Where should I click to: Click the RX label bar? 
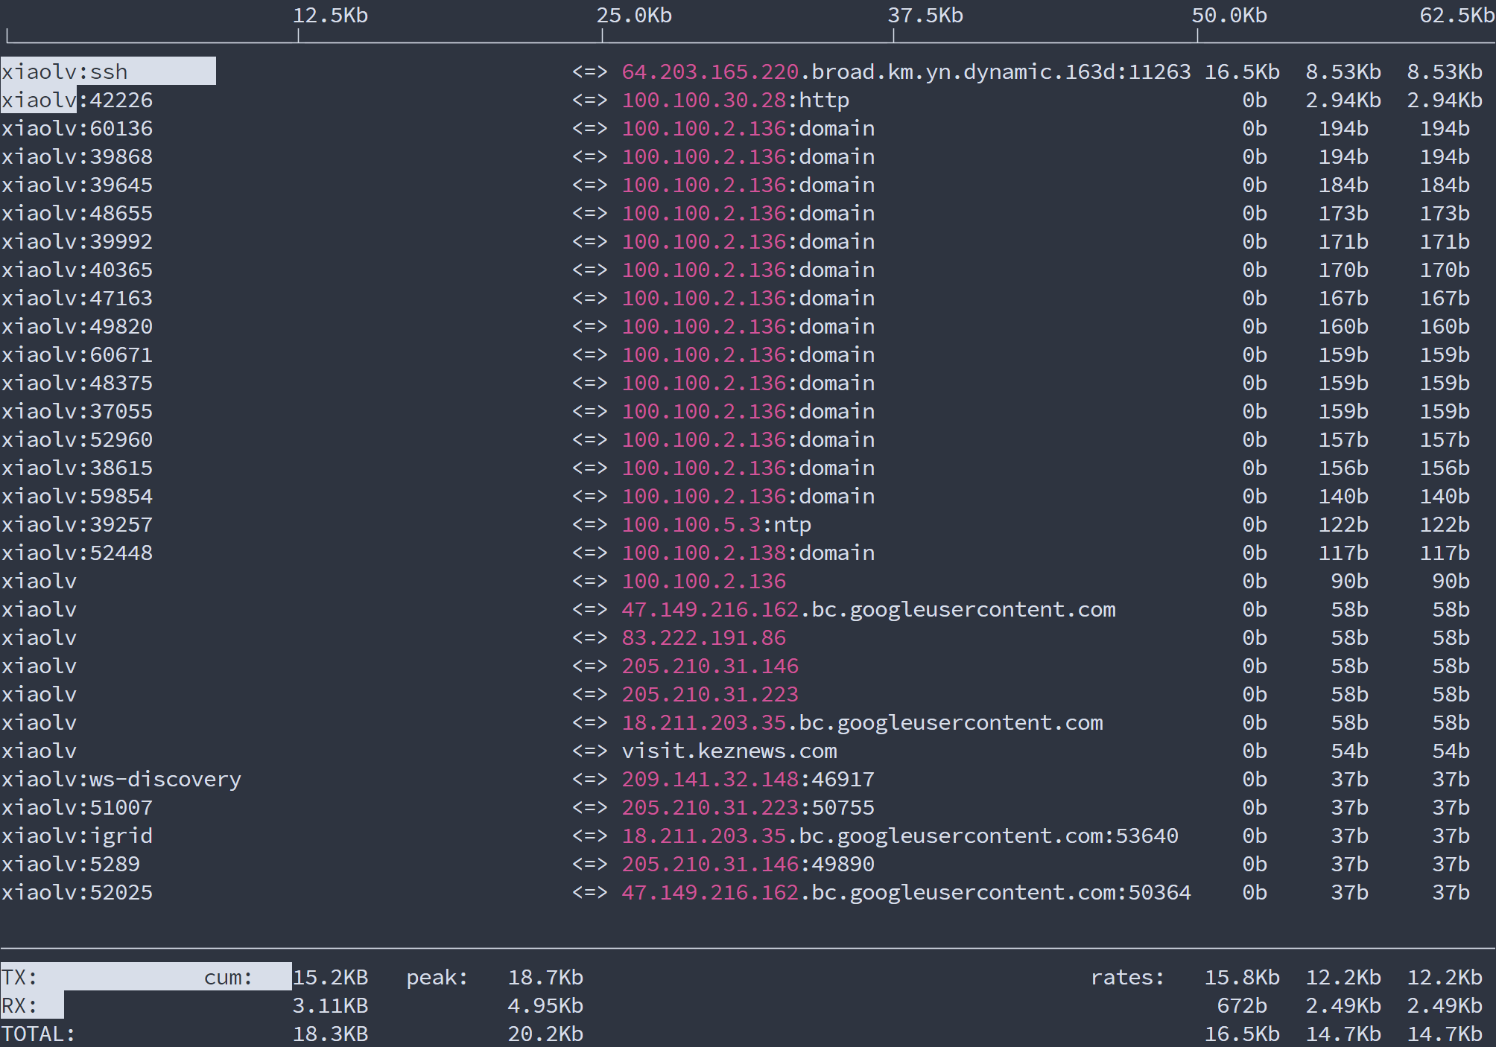(x=32, y=1005)
